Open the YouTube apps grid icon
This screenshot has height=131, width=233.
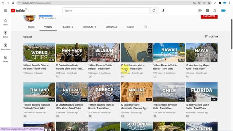tap(208, 11)
